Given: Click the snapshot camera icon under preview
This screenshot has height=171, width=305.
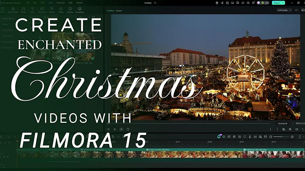Looking at the screenshot, I should tap(290, 129).
